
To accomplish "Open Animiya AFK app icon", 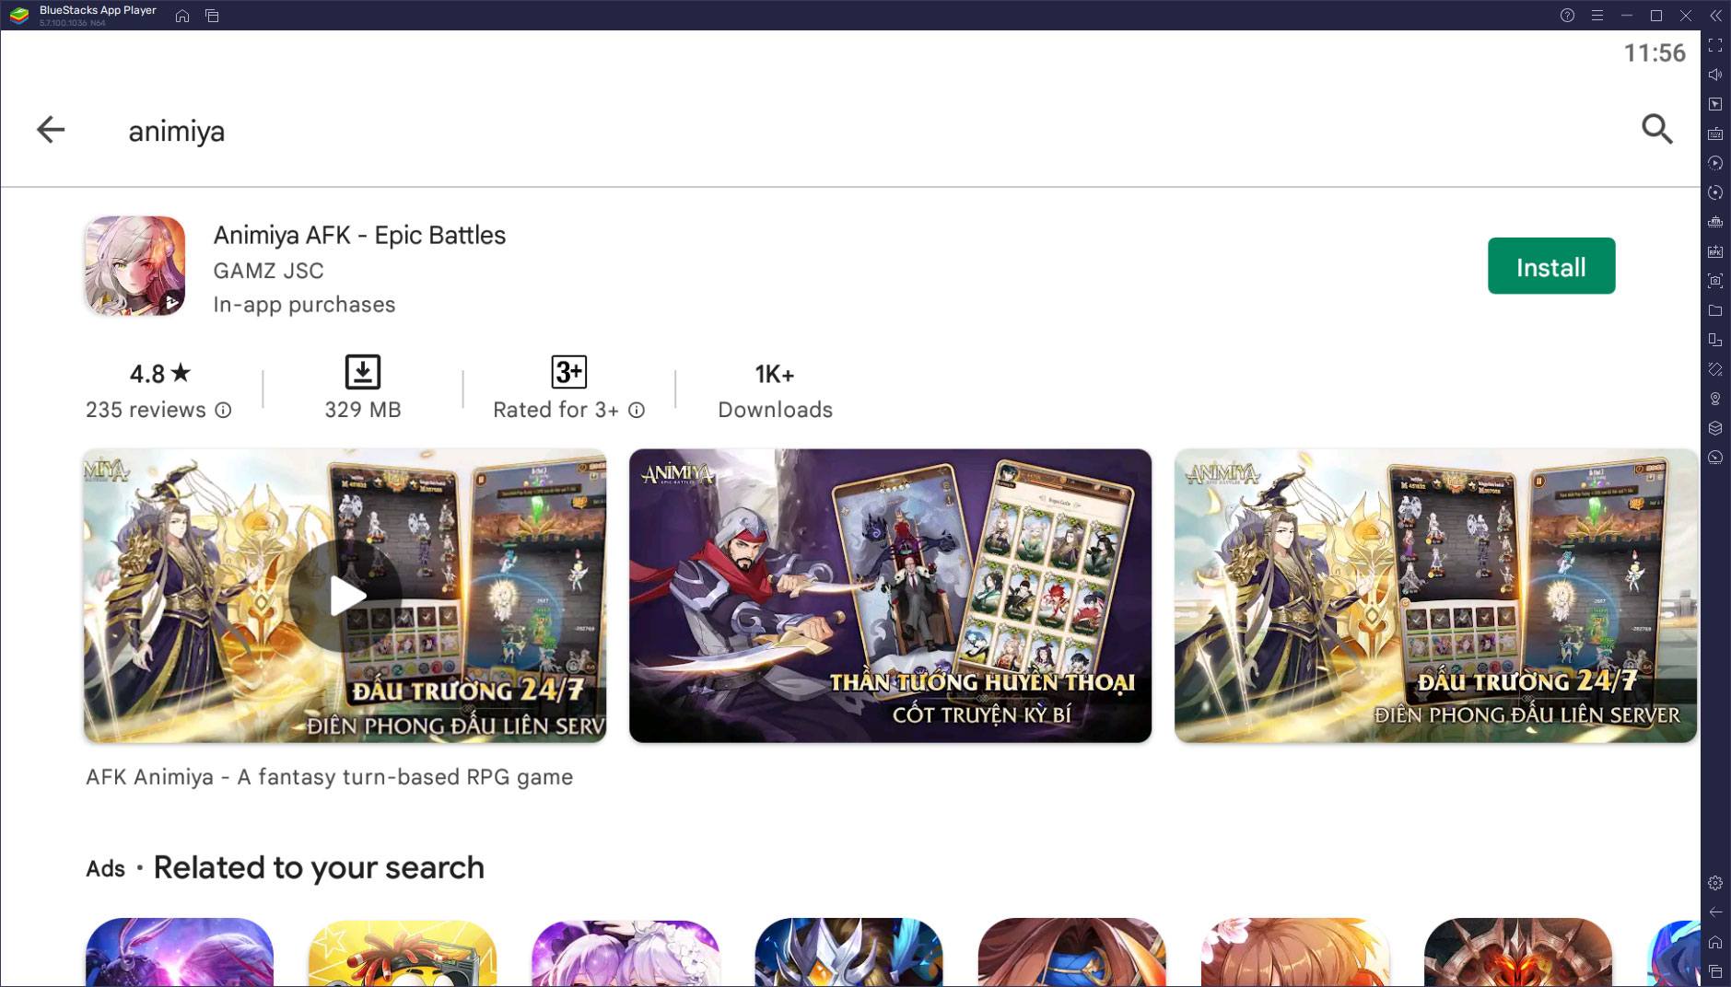I will [x=135, y=266].
